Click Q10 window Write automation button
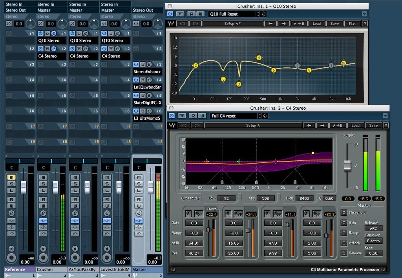Image resolution: width=402 pixels, height=278 pixels. point(200,14)
